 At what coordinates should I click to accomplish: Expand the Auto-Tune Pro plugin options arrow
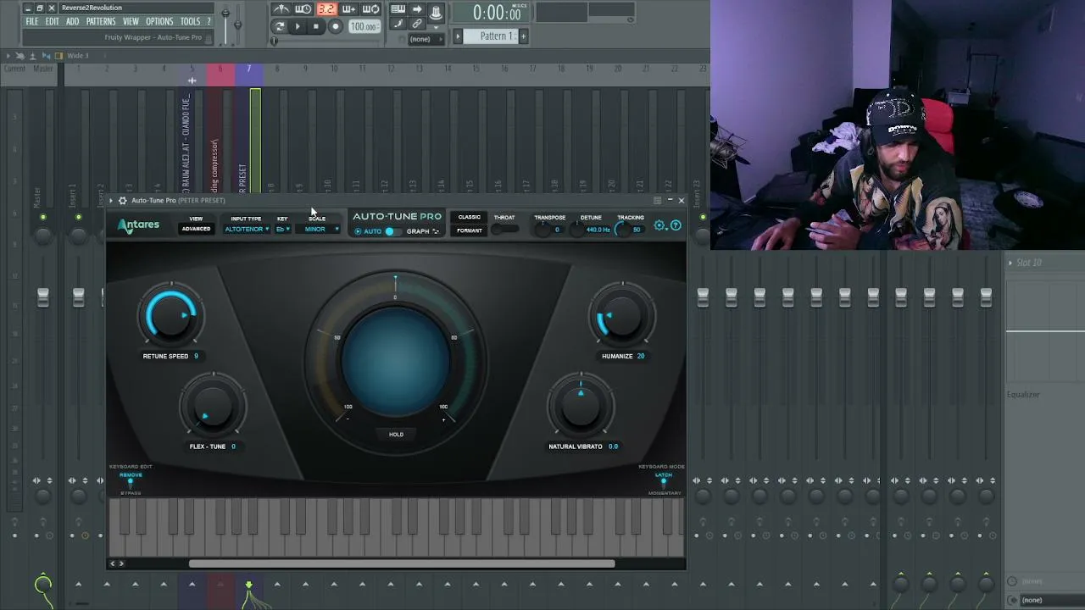pos(111,201)
